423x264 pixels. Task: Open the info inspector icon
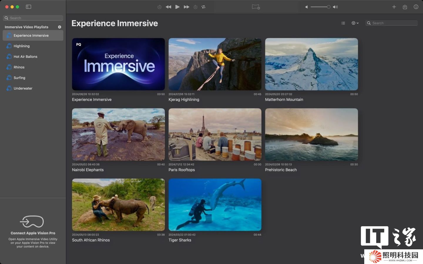point(416,7)
